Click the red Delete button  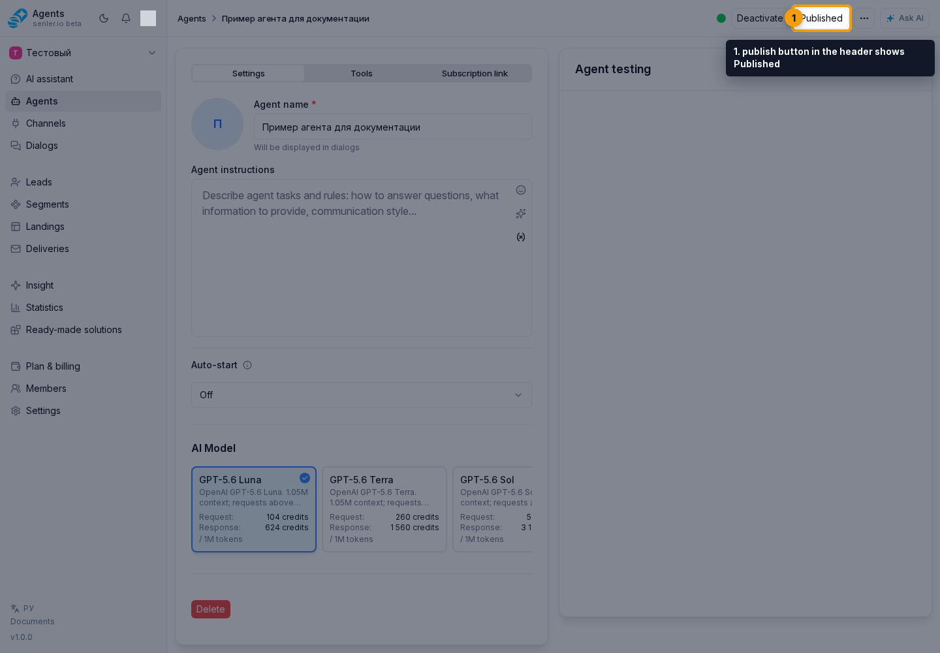click(x=211, y=609)
